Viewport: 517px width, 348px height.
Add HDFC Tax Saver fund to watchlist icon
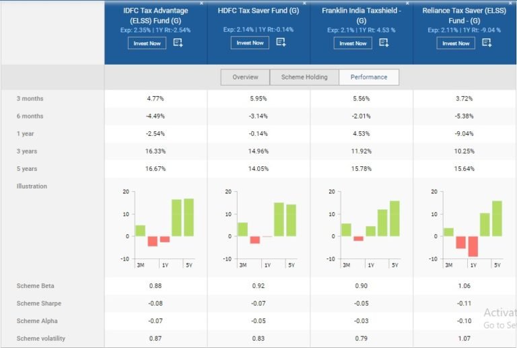click(281, 42)
